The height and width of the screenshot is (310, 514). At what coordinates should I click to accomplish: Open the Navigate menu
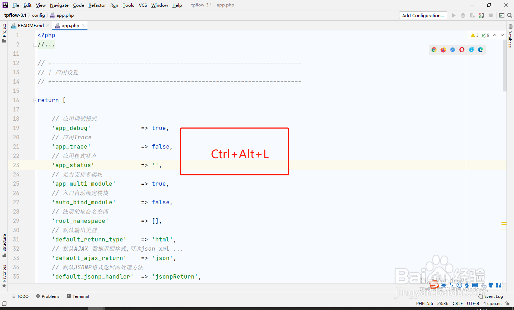[x=59, y=5]
